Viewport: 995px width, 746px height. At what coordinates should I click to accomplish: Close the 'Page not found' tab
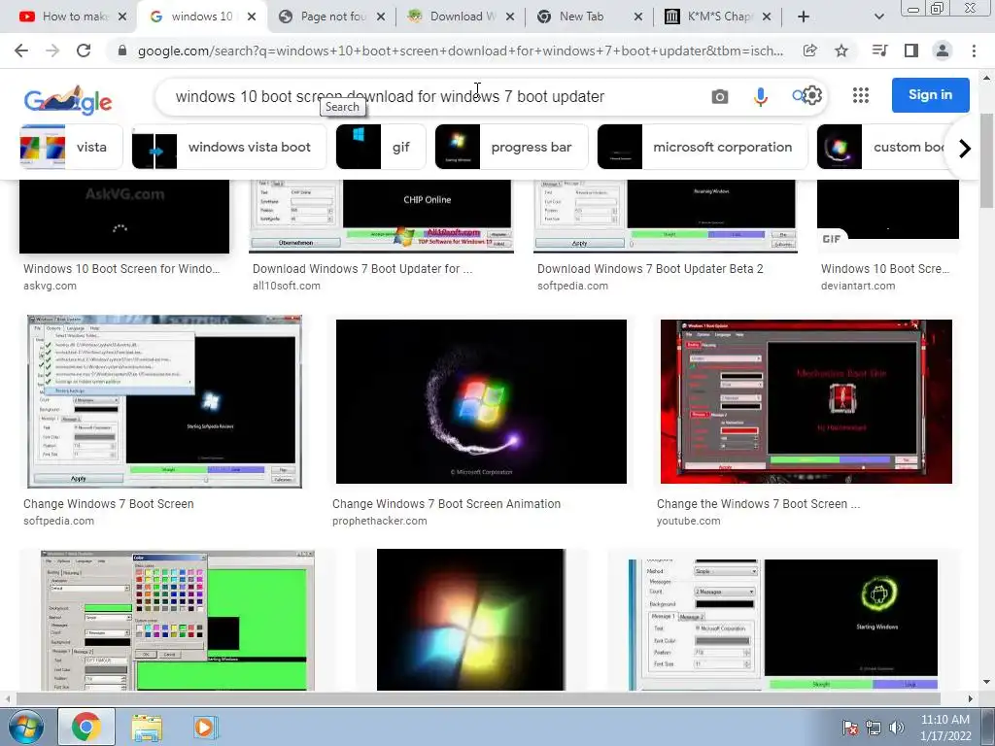[381, 17]
